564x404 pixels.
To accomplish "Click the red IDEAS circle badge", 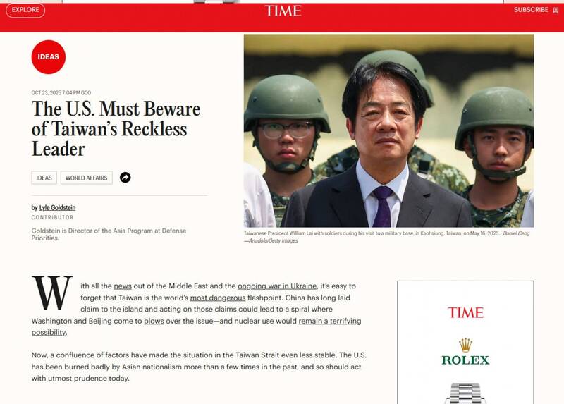I will coord(48,57).
